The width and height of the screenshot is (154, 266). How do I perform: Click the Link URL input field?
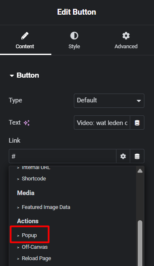pos(63,156)
